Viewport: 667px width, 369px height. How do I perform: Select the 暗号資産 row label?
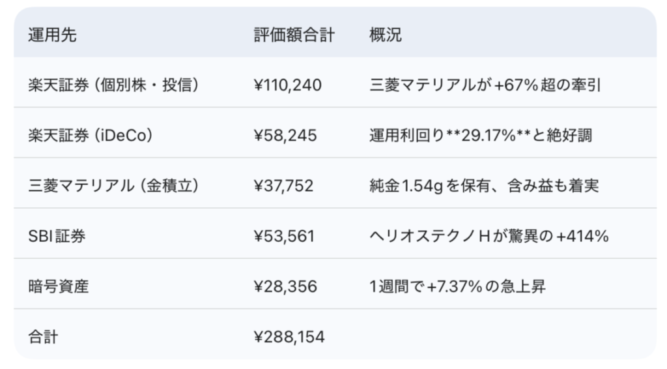point(58,286)
